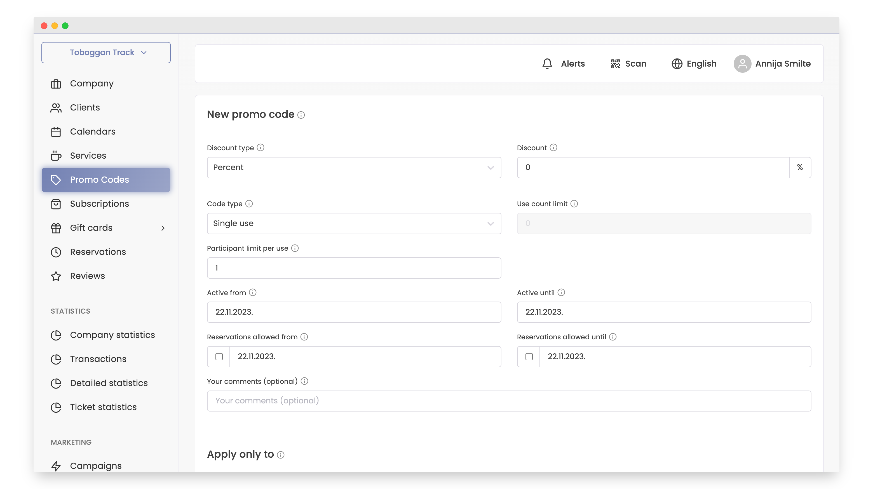Click the info icon beside New promo code
873x489 pixels.
coord(301,115)
